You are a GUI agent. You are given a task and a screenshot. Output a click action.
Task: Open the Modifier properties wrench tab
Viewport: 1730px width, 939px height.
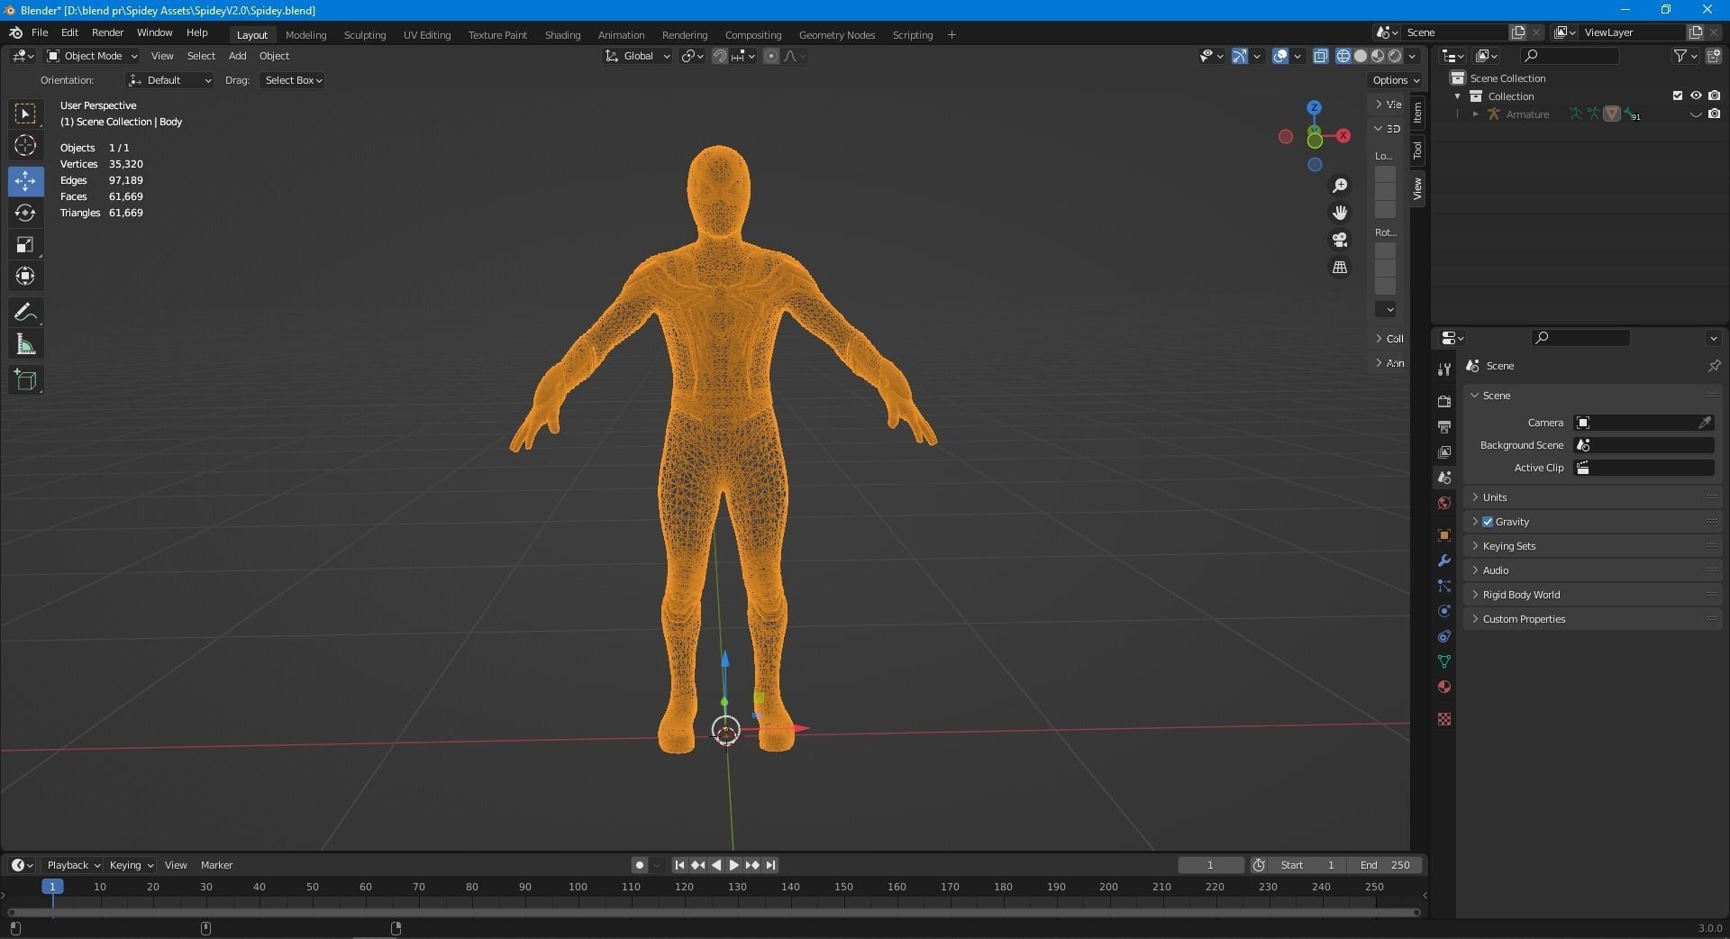pos(1444,561)
